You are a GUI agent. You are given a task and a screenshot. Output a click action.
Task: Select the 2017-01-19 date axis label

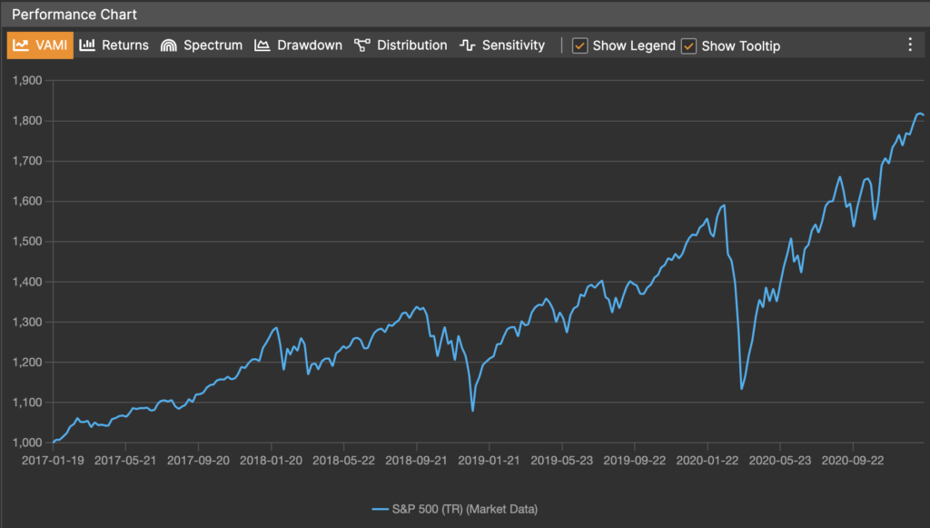[x=53, y=461]
